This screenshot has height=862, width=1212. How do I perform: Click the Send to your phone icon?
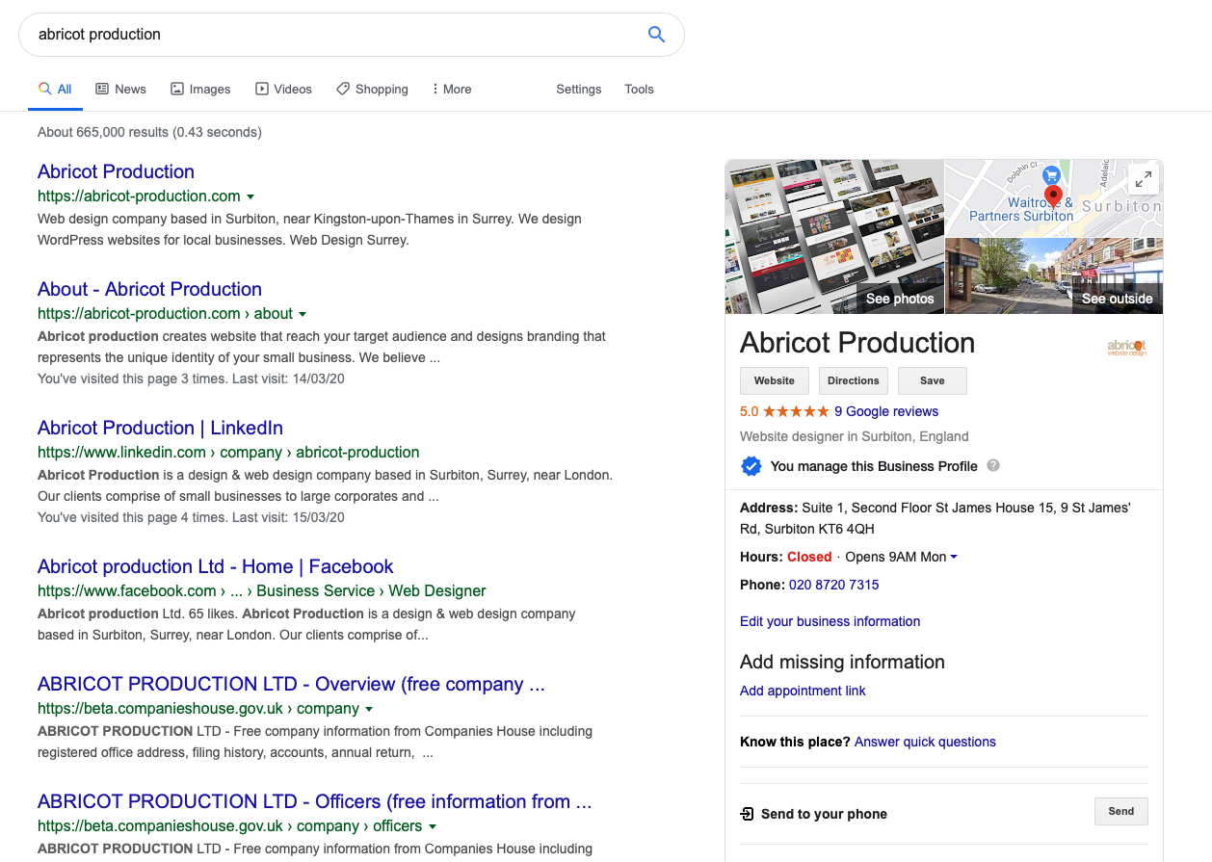(x=747, y=814)
